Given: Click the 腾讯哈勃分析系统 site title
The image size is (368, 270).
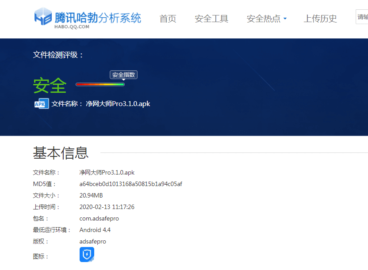Looking at the screenshot, I should pyautogui.click(x=98, y=18).
